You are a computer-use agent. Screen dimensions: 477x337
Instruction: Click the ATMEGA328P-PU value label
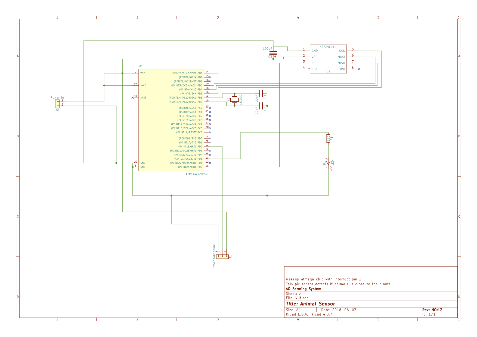(198, 174)
